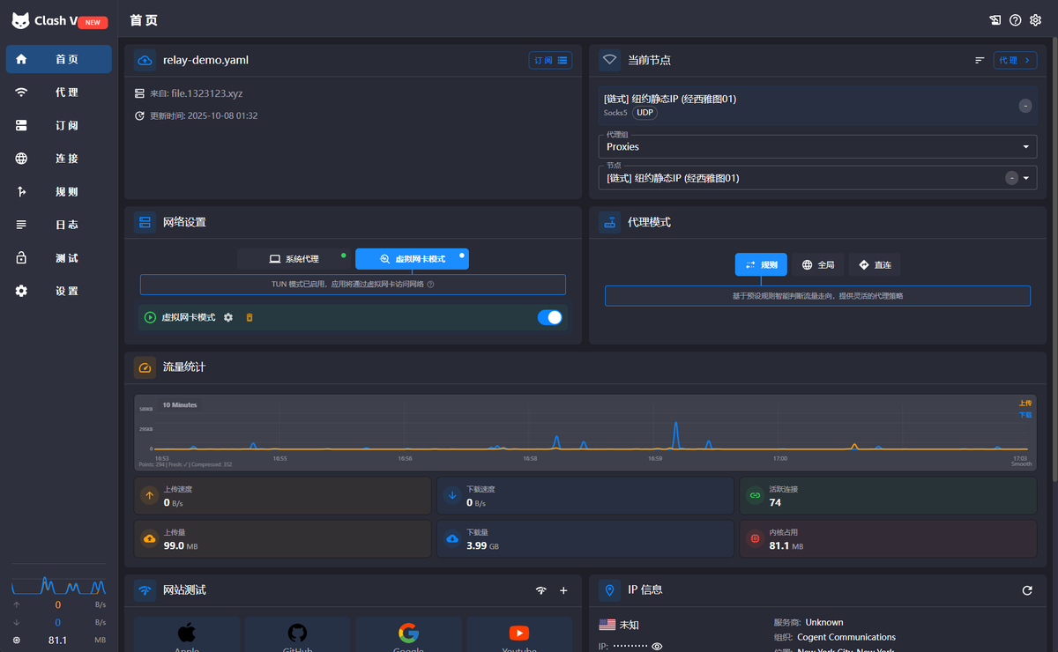Click the help icon in TUN enabled notice

click(431, 285)
